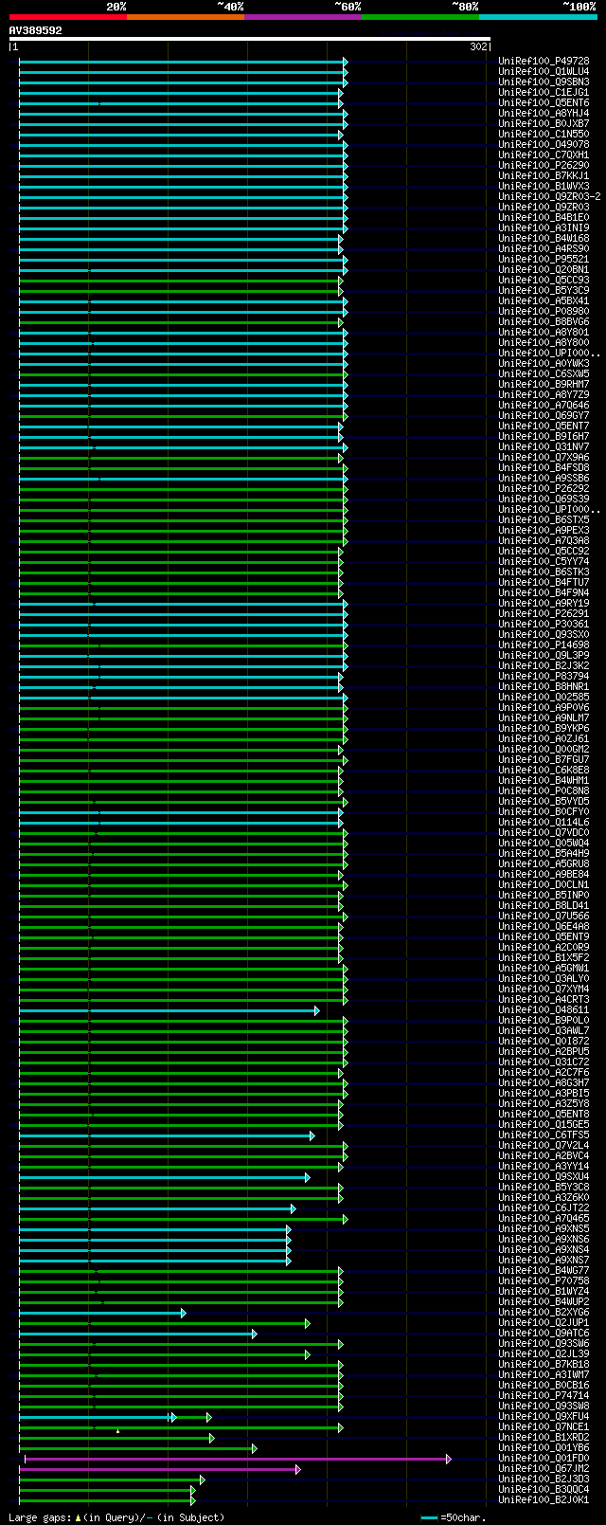Open hit UniRef100_P49728
Image resolution: width=606 pixels, height=1525 pixels.
pos(544,61)
